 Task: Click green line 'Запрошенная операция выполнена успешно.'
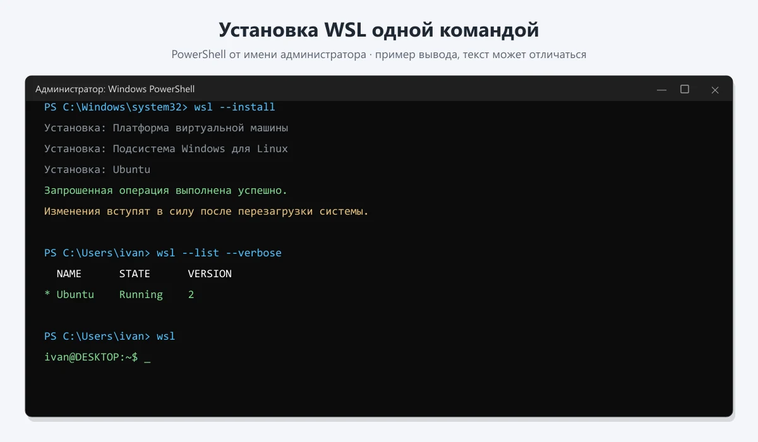pos(166,191)
